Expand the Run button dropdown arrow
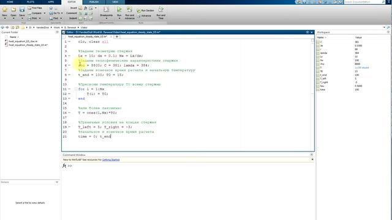Screen dimensions: 392x220 119,18
